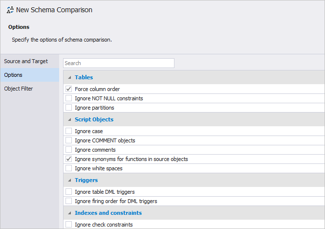Viewport: 325px width, 229px height.
Task: Check the Ignore case option
Action: click(x=68, y=131)
